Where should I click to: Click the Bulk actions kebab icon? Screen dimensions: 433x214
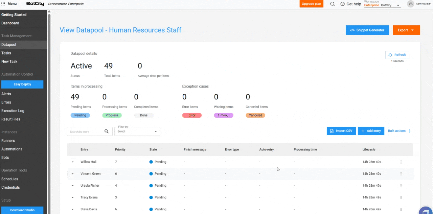(410, 131)
